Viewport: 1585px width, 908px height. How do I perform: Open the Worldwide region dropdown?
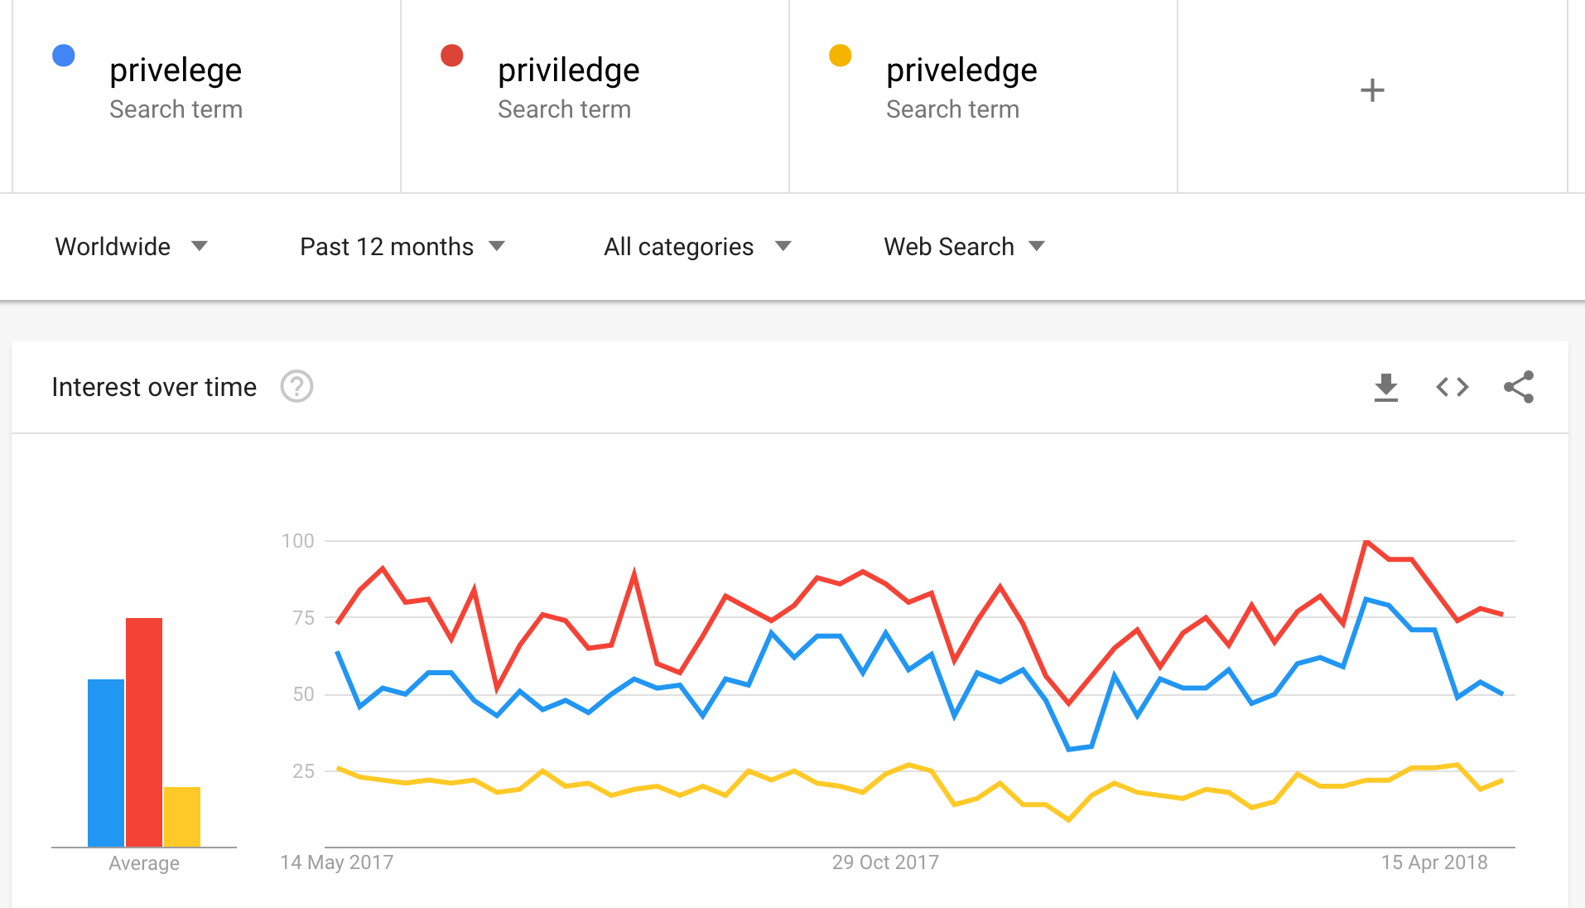point(131,246)
